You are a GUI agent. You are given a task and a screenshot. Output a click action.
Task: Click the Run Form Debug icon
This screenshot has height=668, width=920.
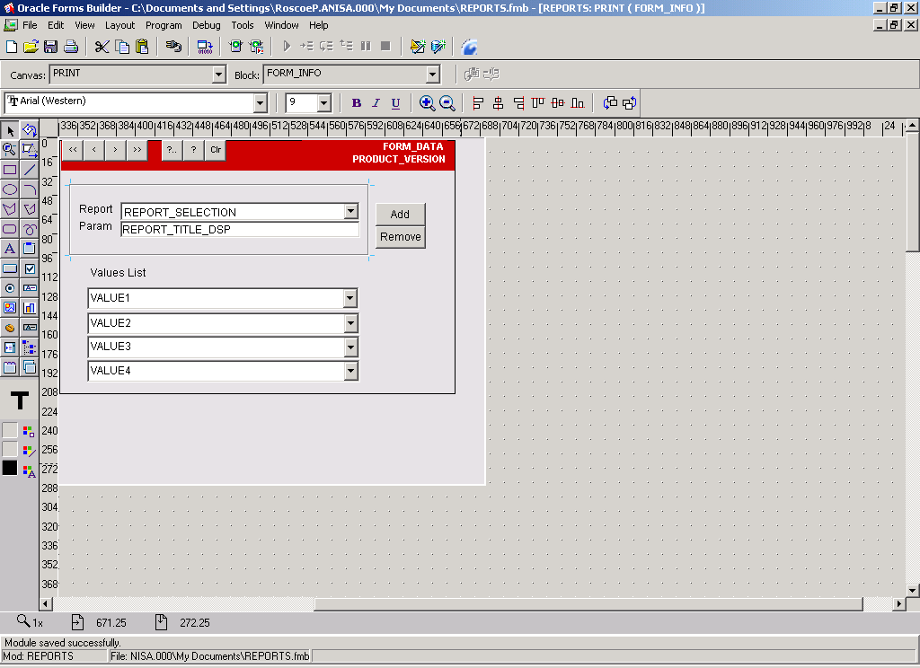[256, 47]
